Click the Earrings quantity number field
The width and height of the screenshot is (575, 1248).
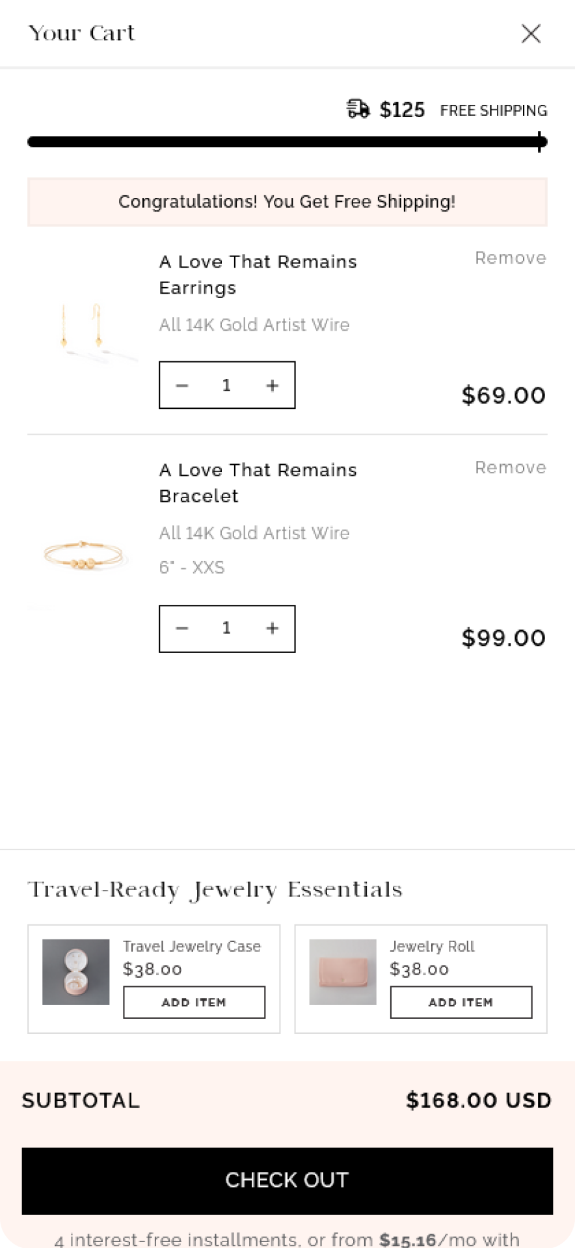click(x=226, y=385)
